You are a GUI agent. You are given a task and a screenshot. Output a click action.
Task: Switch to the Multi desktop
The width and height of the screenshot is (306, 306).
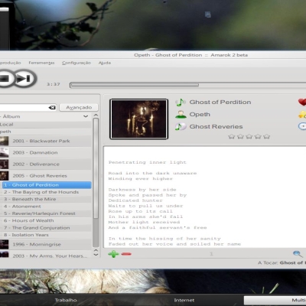(x=275, y=301)
